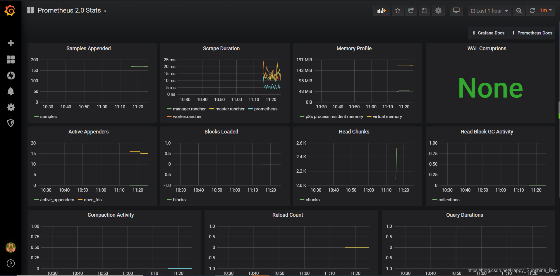Open the Prometheus 2.0 Stats dashboard dropdown
The width and height of the screenshot is (560, 276).
coord(72,11)
